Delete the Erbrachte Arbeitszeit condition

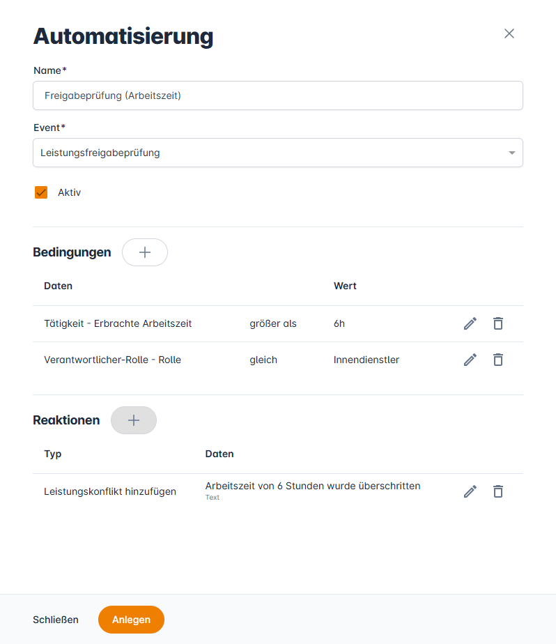tap(497, 323)
